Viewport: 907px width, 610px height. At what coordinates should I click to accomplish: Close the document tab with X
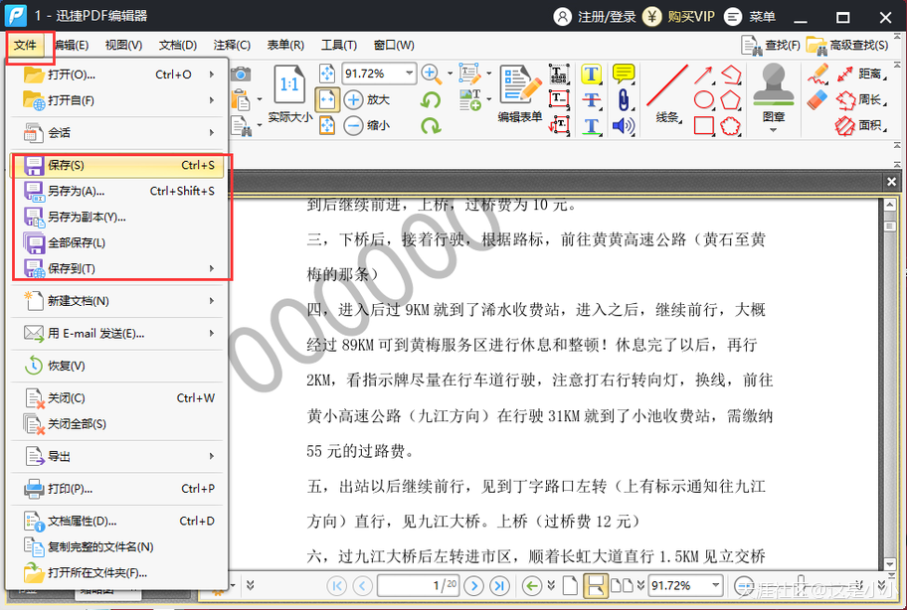coord(891,182)
